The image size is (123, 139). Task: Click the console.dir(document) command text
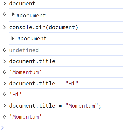[x=44, y=27]
